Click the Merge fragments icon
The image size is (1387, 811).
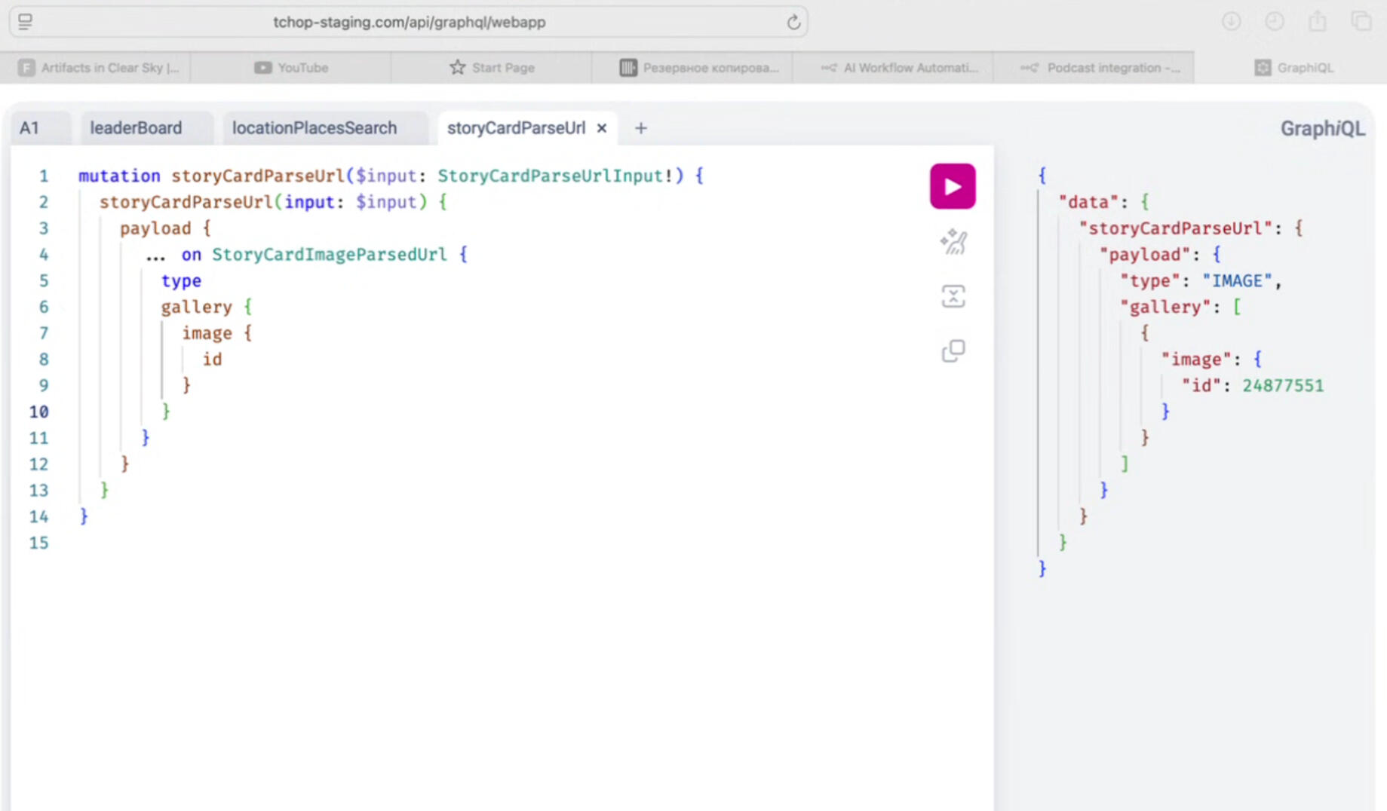click(953, 296)
